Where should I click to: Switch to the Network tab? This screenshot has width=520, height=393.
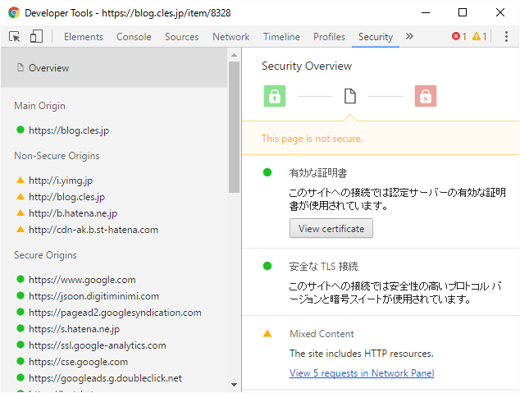pos(230,37)
